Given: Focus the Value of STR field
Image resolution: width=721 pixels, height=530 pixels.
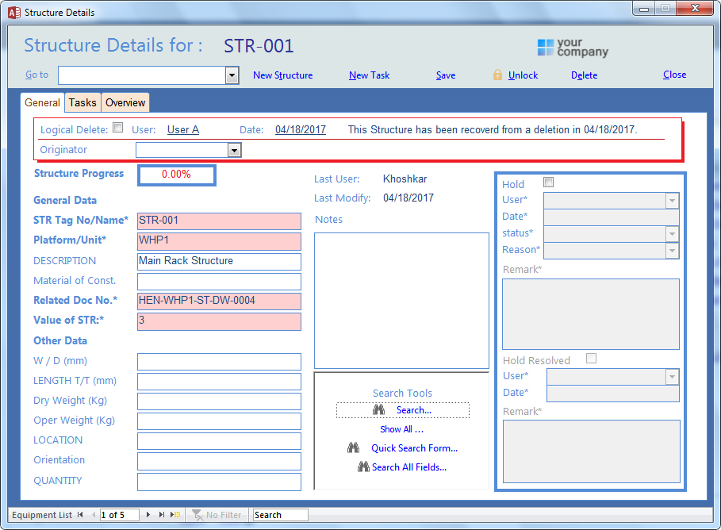Looking at the screenshot, I should pos(220,321).
